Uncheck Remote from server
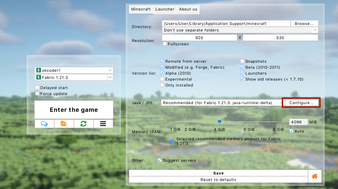The width and height of the screenshot is (338, 189). [162, 61]
